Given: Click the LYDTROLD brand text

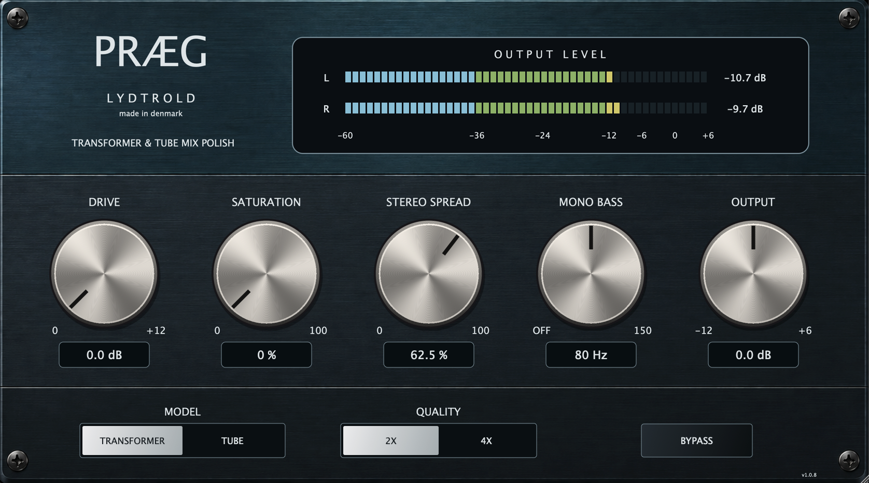Looking at the screenshot, I should [151, 98].
